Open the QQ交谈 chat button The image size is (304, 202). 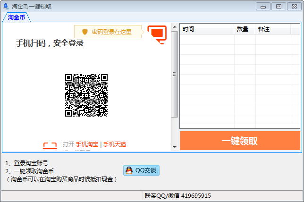click(x=141, y=170)
